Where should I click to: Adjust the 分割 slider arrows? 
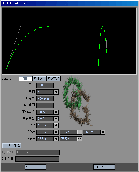[x=56, y=92]
